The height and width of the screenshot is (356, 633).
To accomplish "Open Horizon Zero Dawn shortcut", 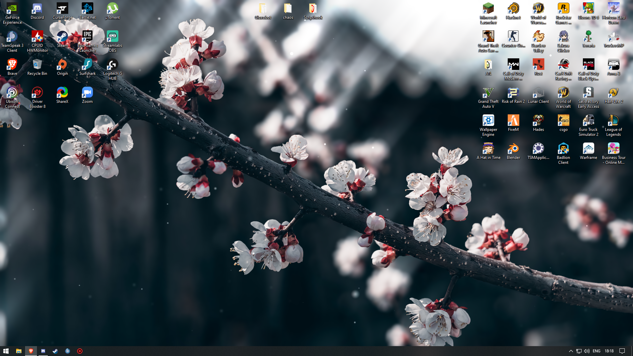I will [614, 13].
